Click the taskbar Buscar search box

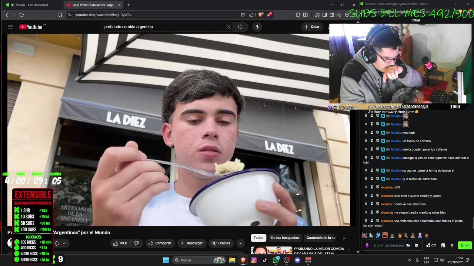tap(200, 260)
